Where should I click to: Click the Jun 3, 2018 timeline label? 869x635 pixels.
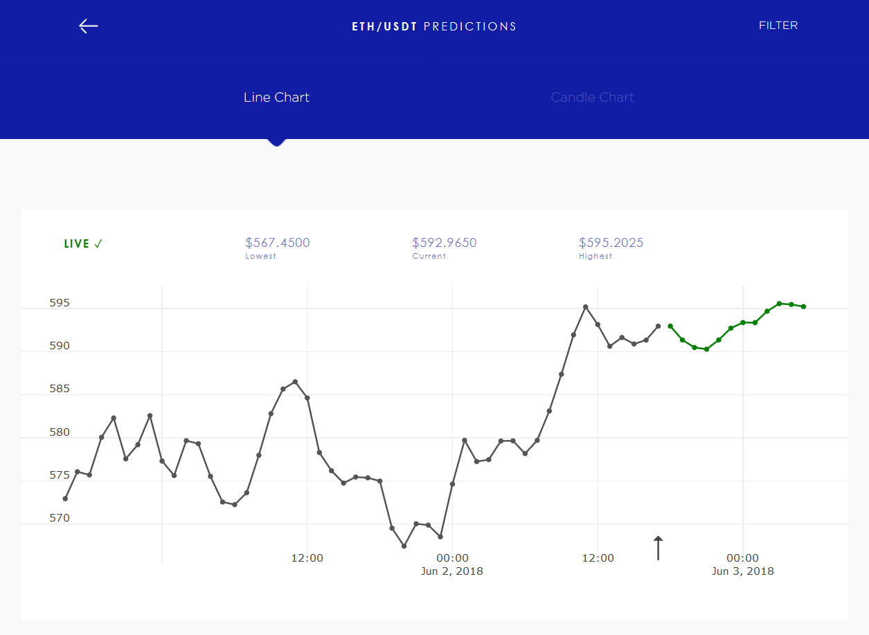click(742, 571)
